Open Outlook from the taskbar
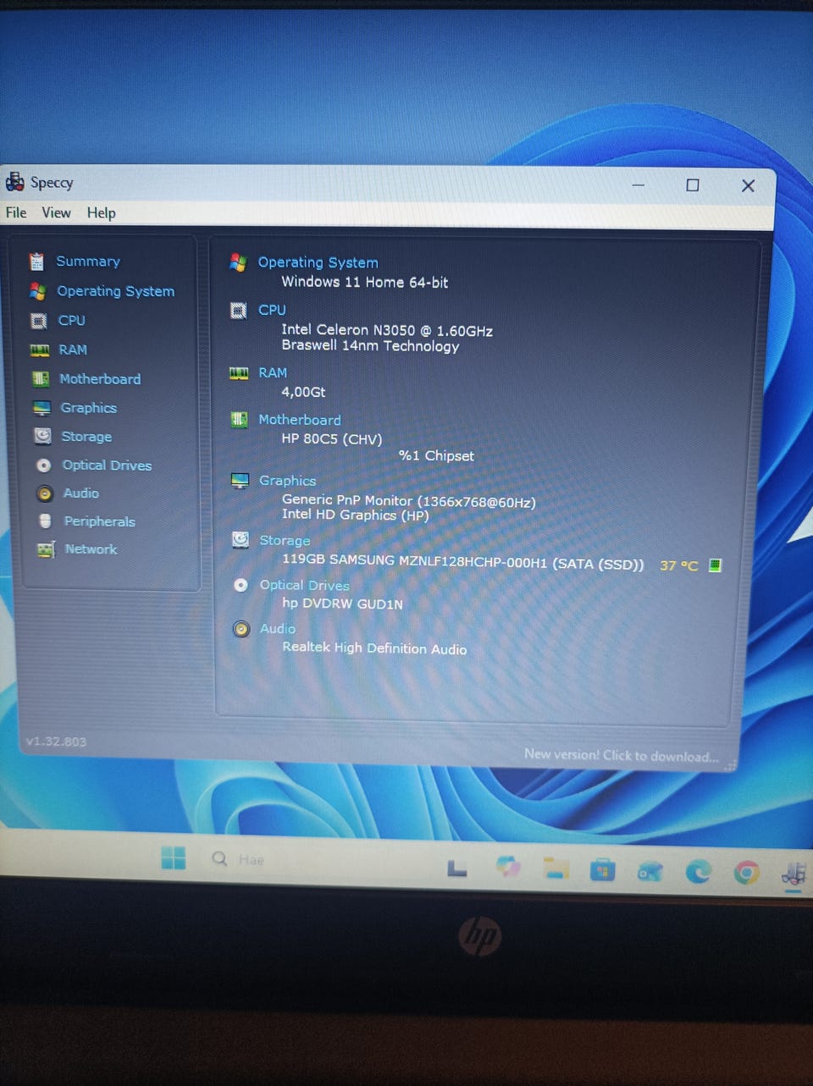813x1086 pixels. [650, 871]
